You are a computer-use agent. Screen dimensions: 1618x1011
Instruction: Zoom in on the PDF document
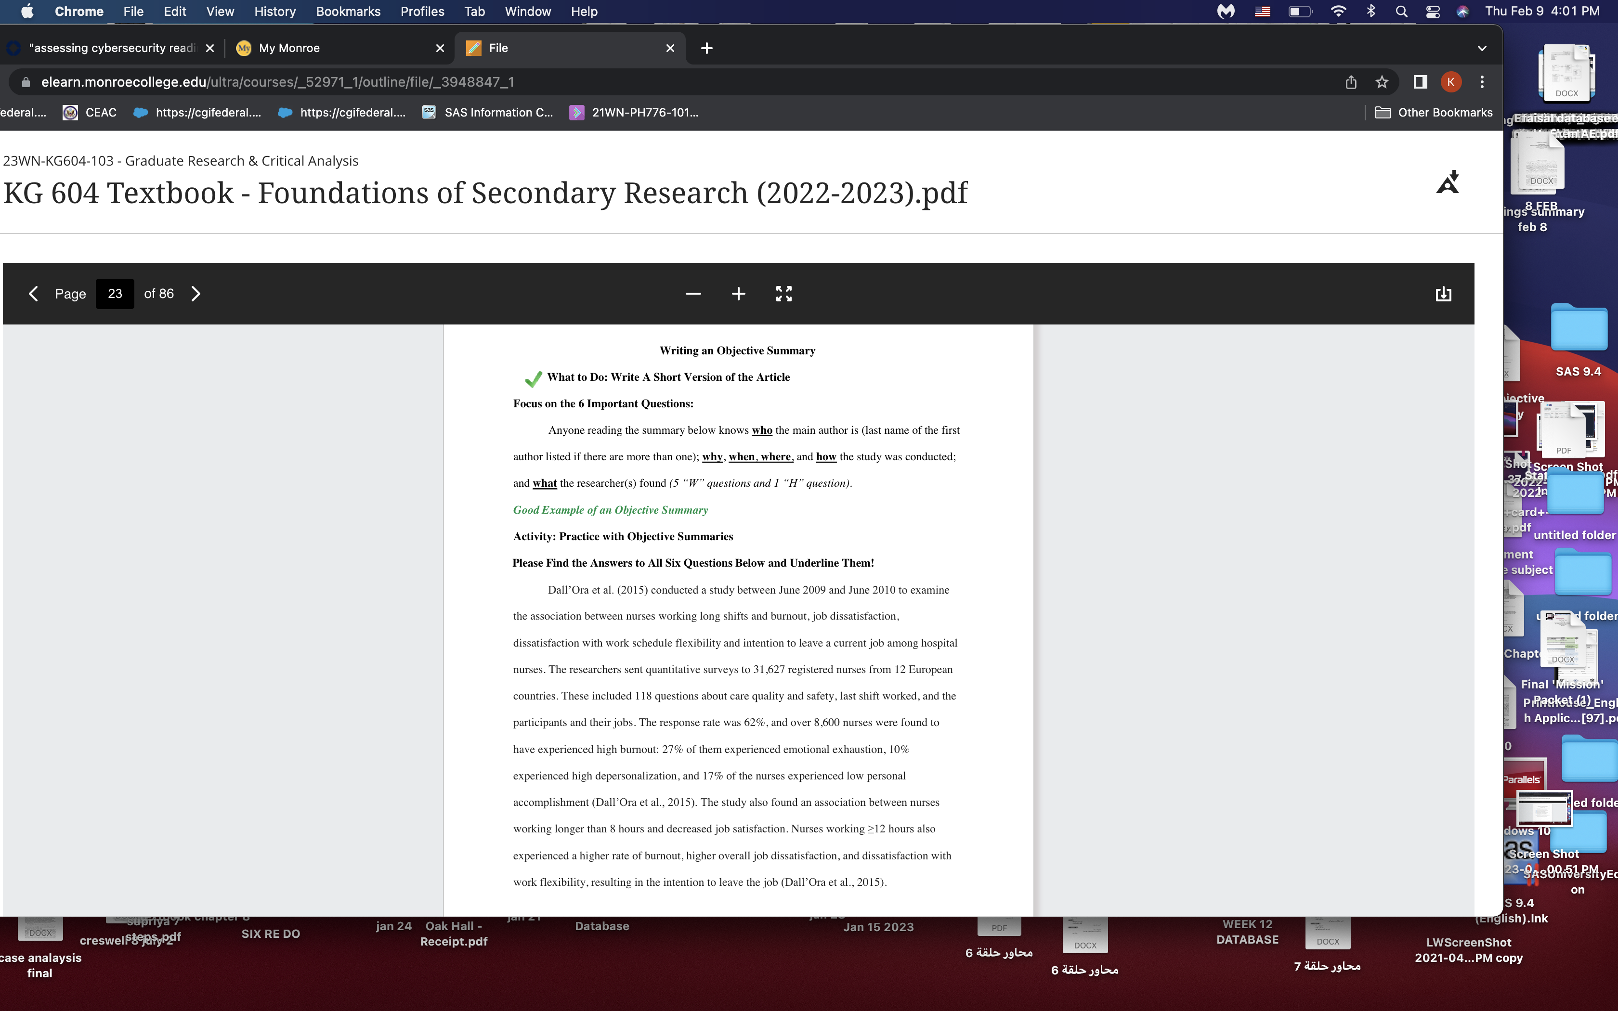coord(738,294)
